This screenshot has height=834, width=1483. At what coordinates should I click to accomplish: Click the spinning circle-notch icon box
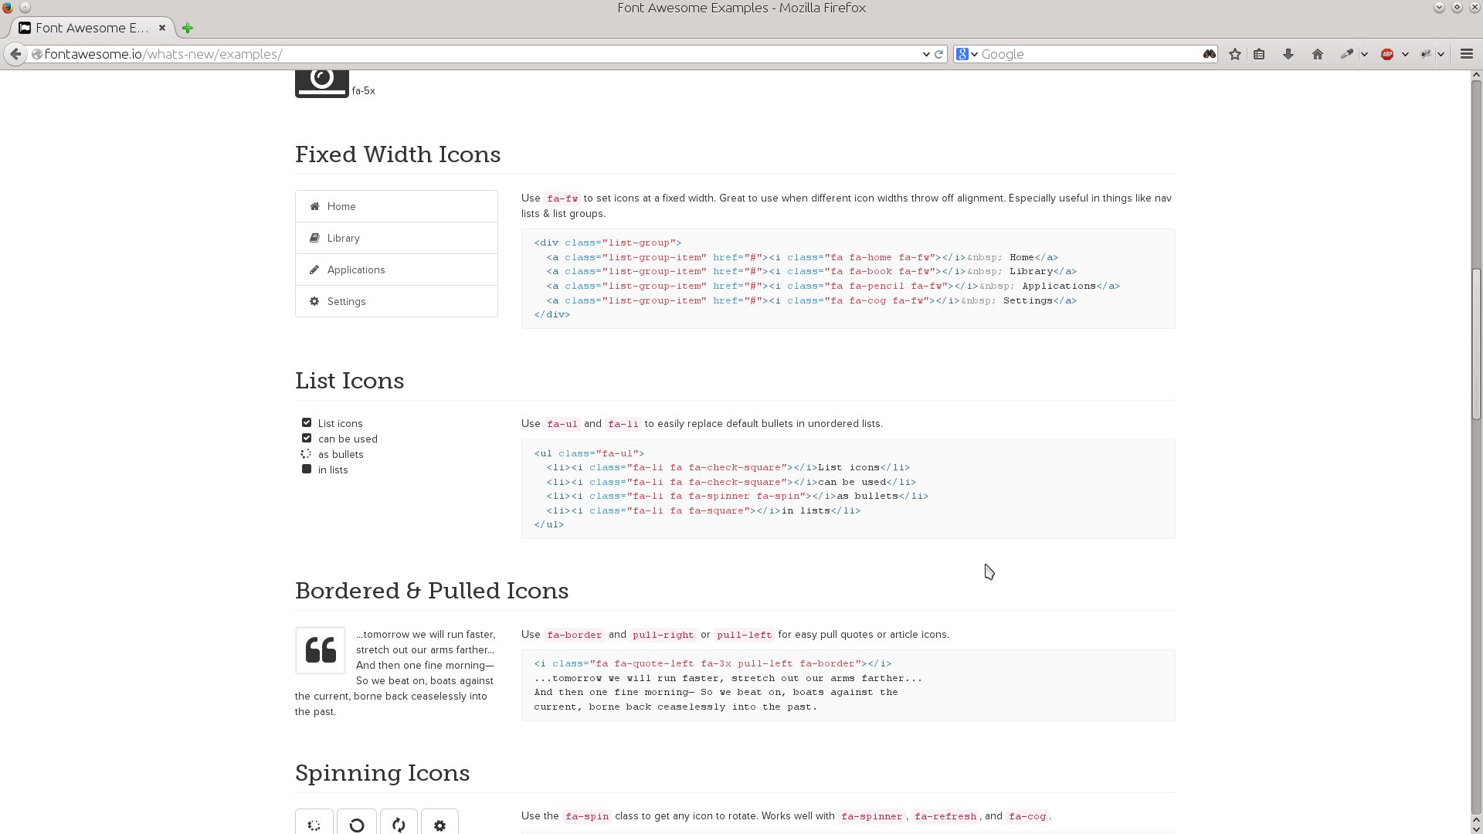tap(357, 823)
